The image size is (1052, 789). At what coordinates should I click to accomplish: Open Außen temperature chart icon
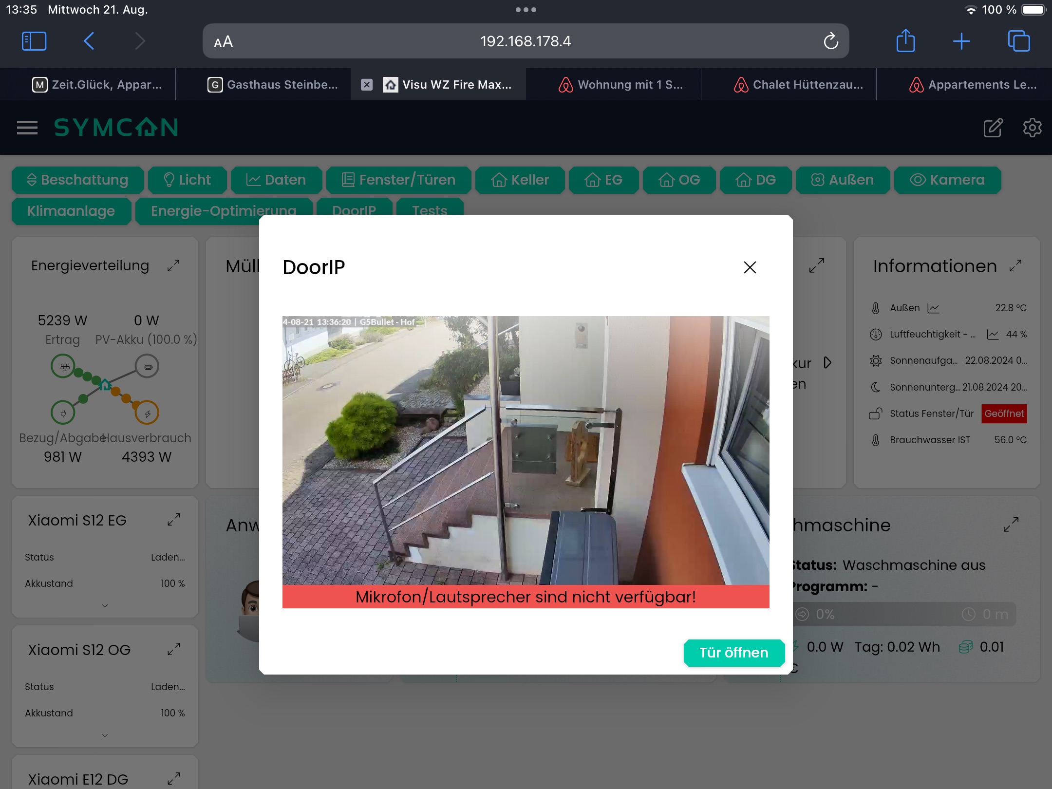click(933, 308)
